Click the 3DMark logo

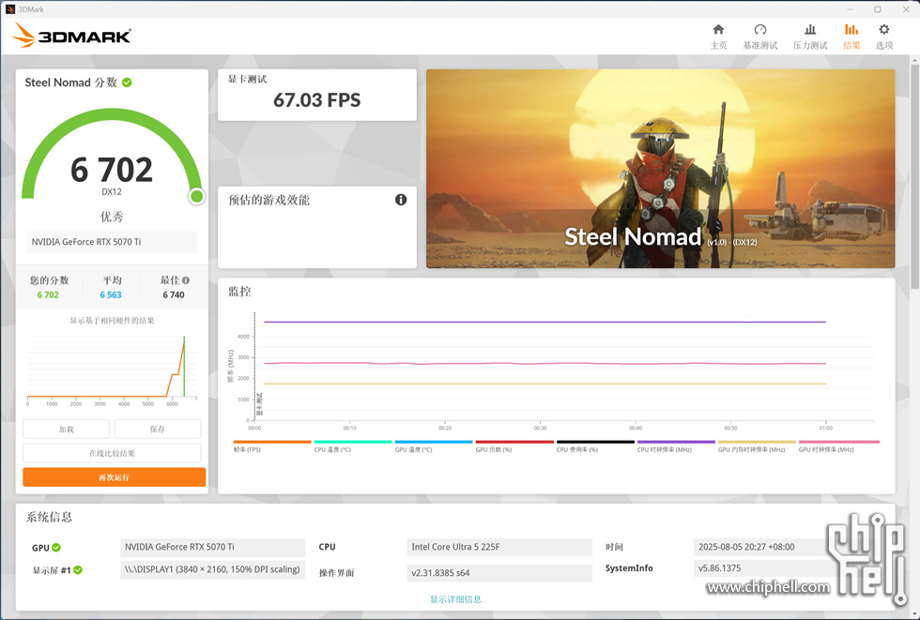(71, 35)
